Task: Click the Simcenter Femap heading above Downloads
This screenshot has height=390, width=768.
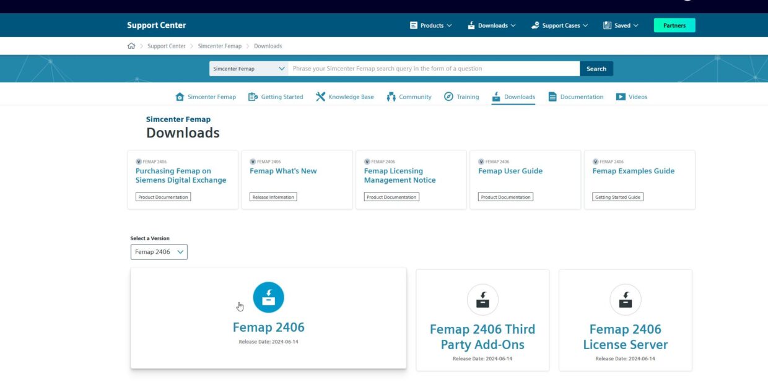Action: 178,119
